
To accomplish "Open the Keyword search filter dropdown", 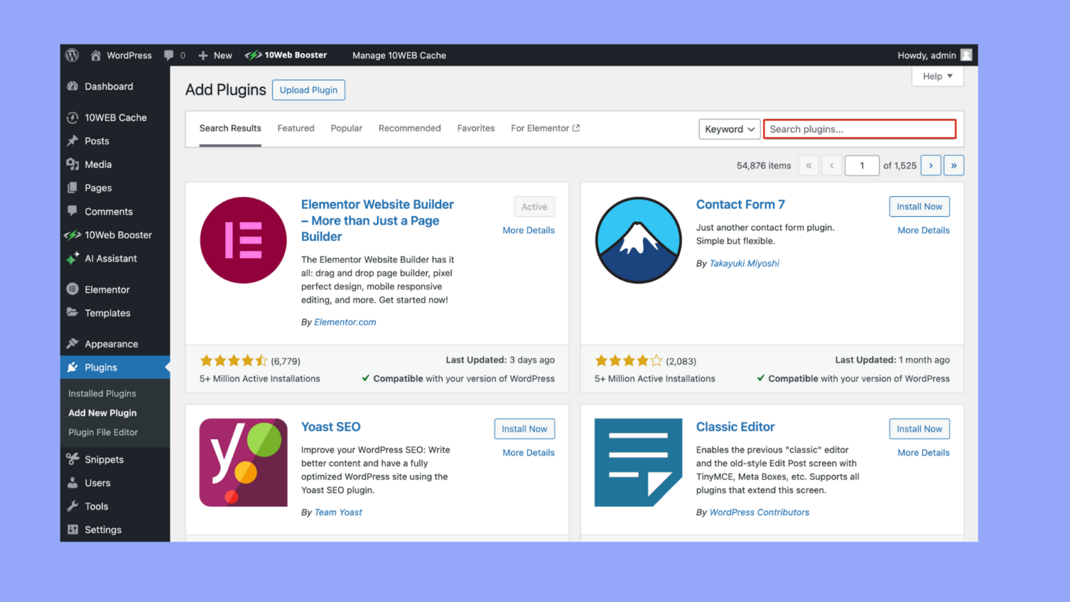I will [729, 129].
